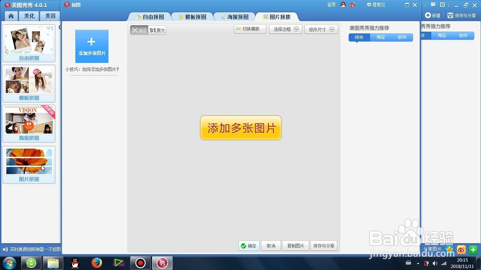Image resolution: width=481 pixels, height=270 pixels.
Task: Click the network signal tray icon
Action: tap(443, 263)
